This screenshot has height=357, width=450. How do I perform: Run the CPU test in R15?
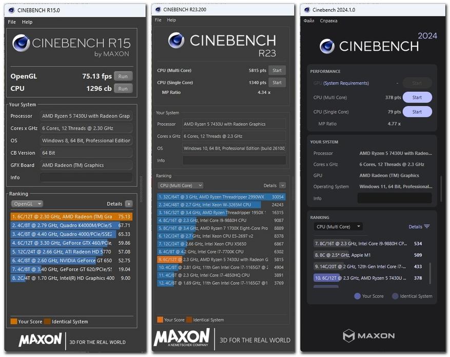(123, 89)
